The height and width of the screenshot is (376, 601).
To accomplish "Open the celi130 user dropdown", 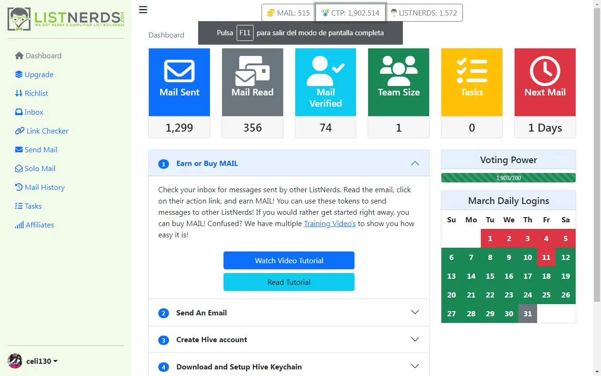I will [42, 361].
